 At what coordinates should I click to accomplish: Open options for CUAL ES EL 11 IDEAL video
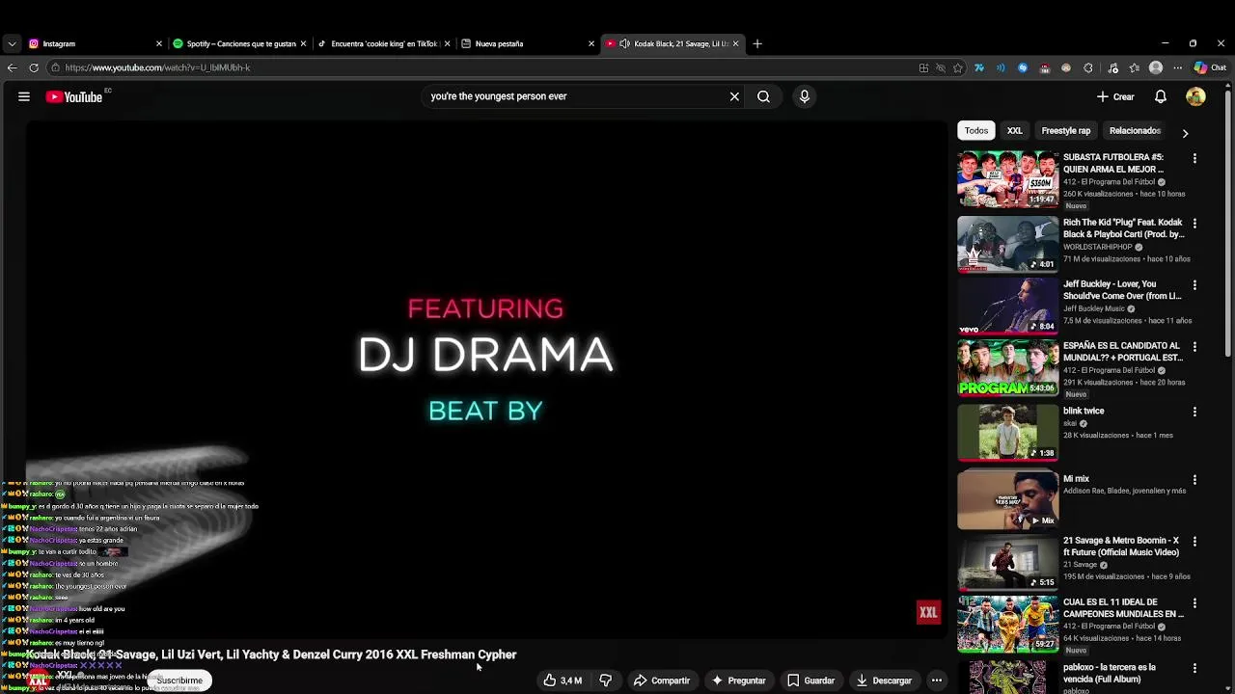coord(1194,603)
